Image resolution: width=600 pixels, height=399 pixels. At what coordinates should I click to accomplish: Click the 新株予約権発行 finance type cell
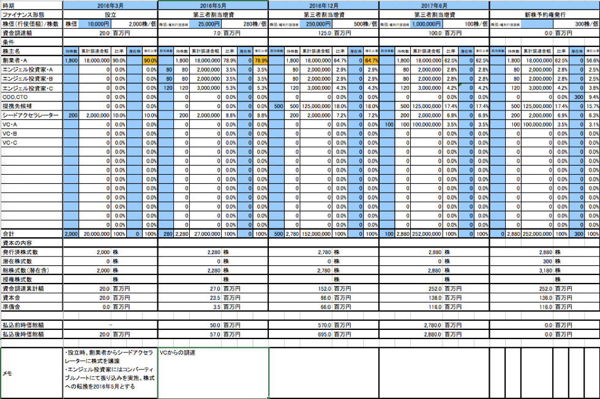click(545, 15)
